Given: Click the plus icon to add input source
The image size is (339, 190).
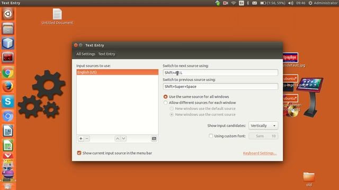Looking at the screenshot, I should [x=81, y=138].
